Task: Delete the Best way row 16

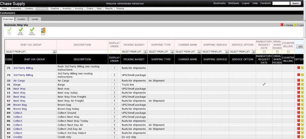Action: click(299, 88)
